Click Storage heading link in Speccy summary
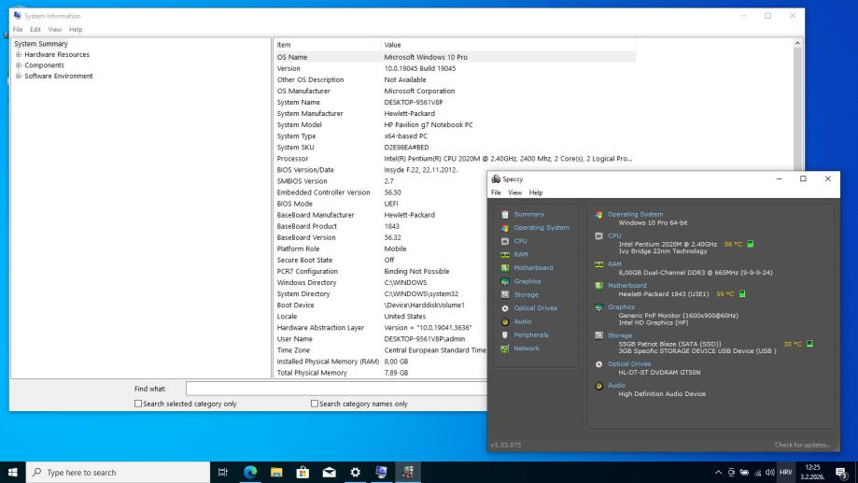The image size is (858, 483). (x=619, y=335)
